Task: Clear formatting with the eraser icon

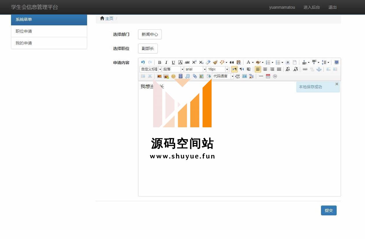Action: pos(208,62)
